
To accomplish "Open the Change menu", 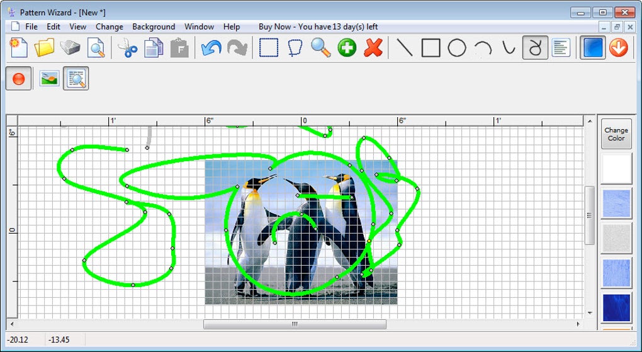I will click(x=110, y=26).
